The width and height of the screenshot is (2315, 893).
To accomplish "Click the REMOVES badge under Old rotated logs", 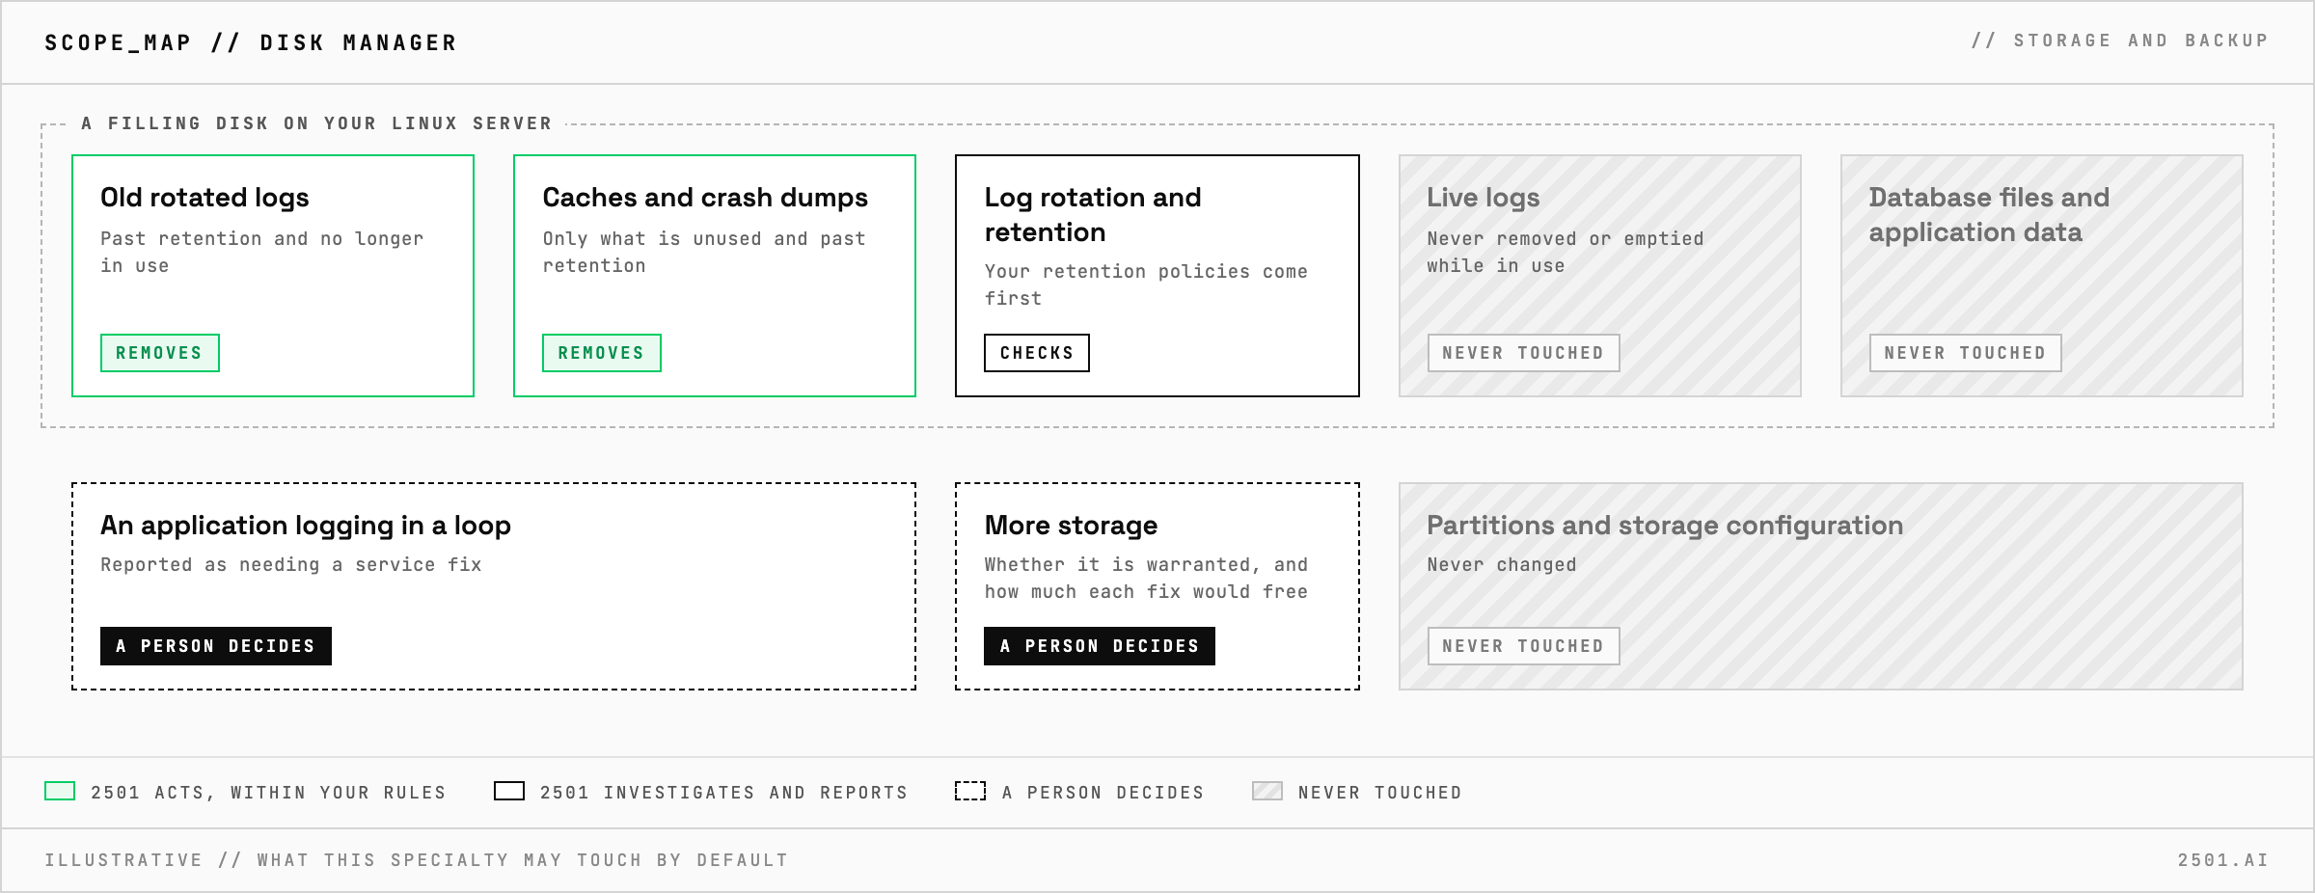I will click(160, 353).
